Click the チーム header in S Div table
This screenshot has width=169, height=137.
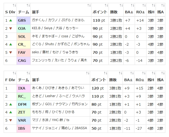23,12
